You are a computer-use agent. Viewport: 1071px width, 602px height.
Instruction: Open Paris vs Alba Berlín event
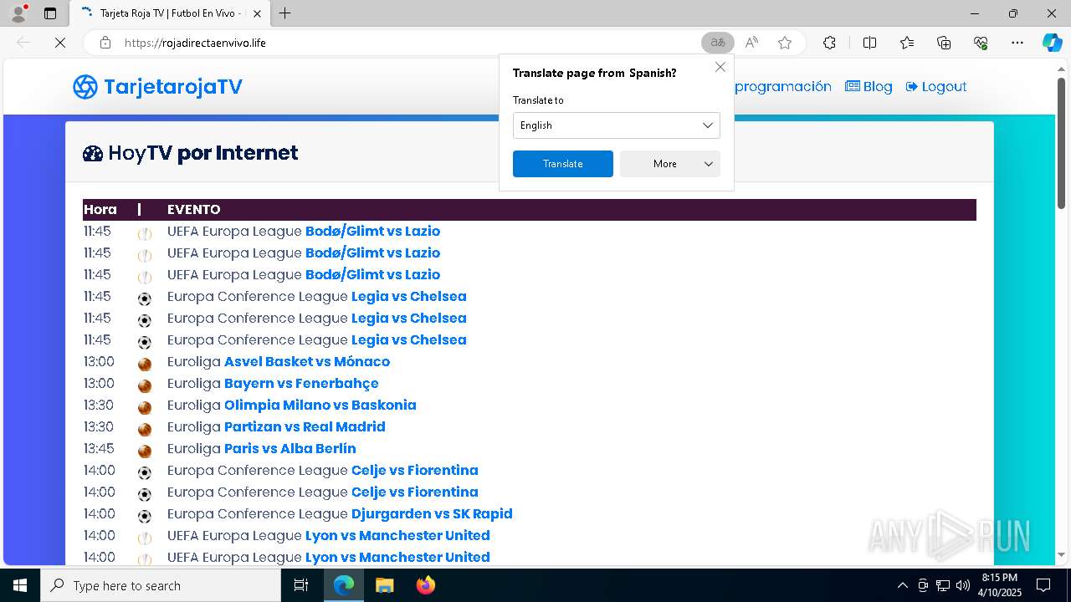coord(290,448)
